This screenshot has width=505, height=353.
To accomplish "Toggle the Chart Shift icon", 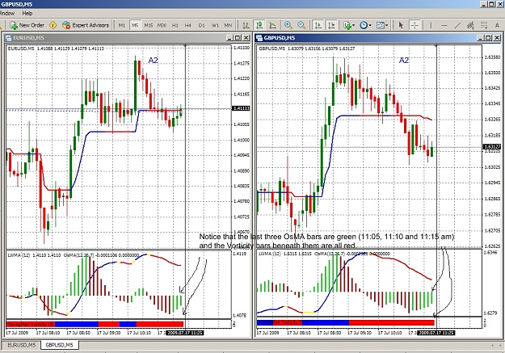I will (x=331, y=25).
